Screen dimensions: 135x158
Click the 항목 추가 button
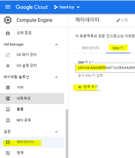pyautogui.click(x=88, y=87)
